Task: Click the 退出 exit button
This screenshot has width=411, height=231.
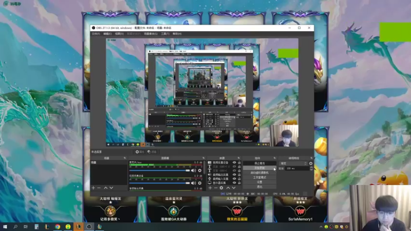Action: point(259,187)
